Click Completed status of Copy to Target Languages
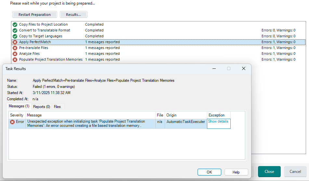 click(94, 36)
